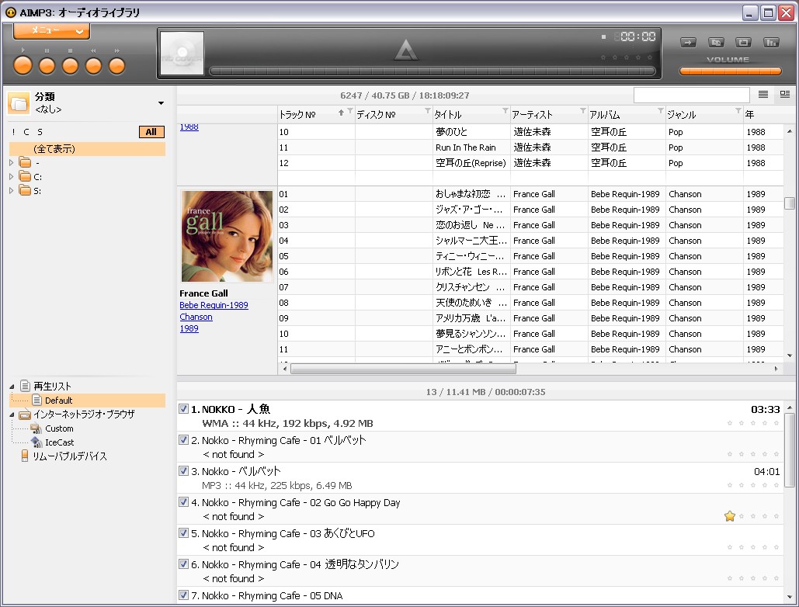
Task: Open the '1989' year link under France Gall
Action: pyautogui.click(x=189, y=328)
